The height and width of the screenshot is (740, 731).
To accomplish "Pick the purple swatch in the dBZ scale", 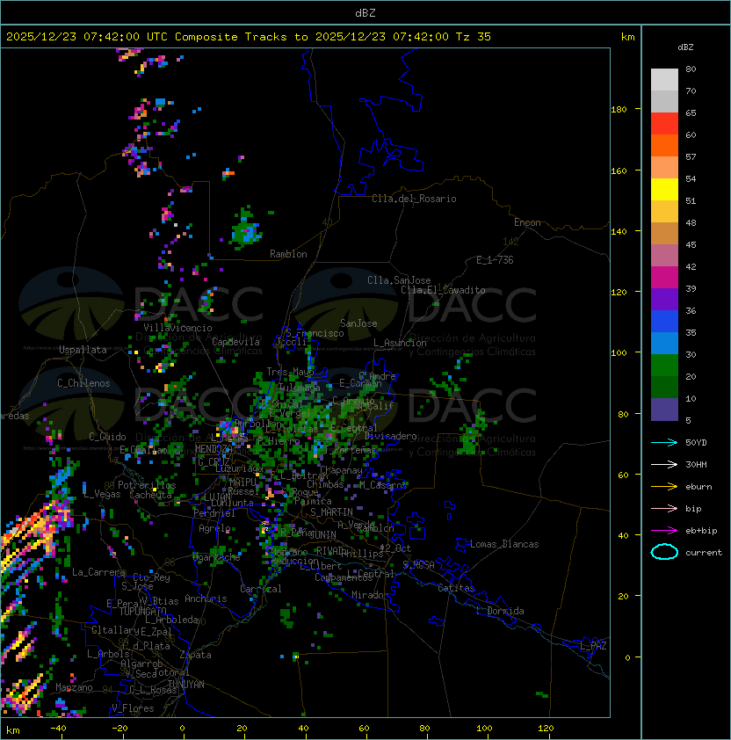I will pos(664,299).
